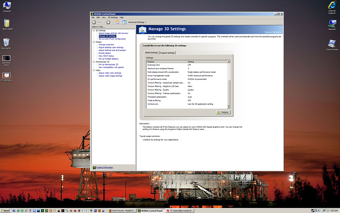Open the Blue Leader folder on desktop
The image size is (340, 213).
pyautogui.click(x=6, y=23)
